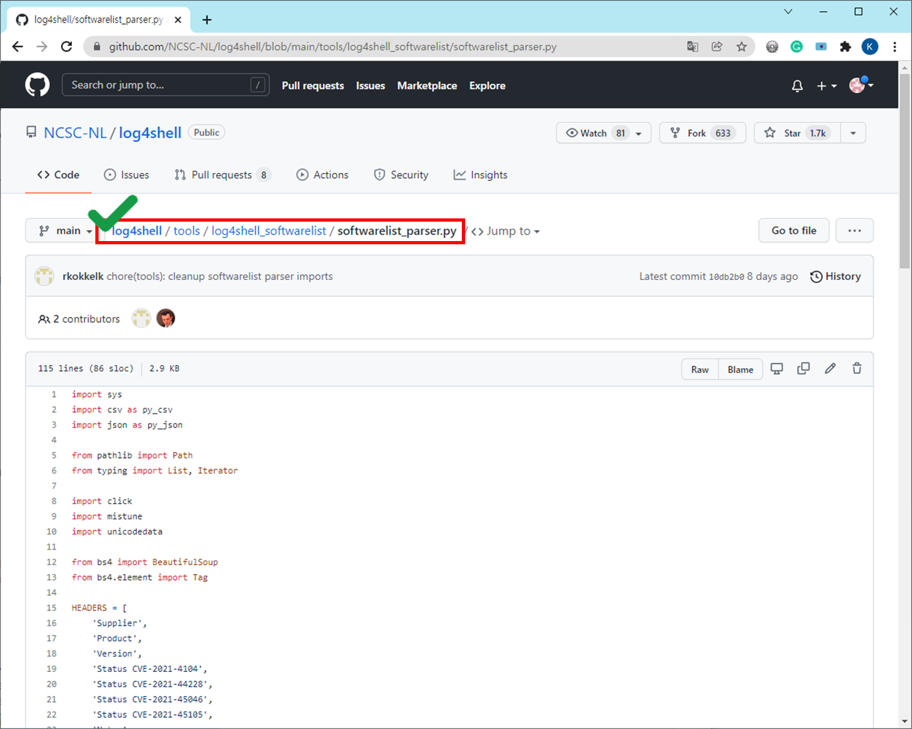This screenshot has width=912, height=729.
Task: Open file in GitHub Desktop icon
Action: 776,369
